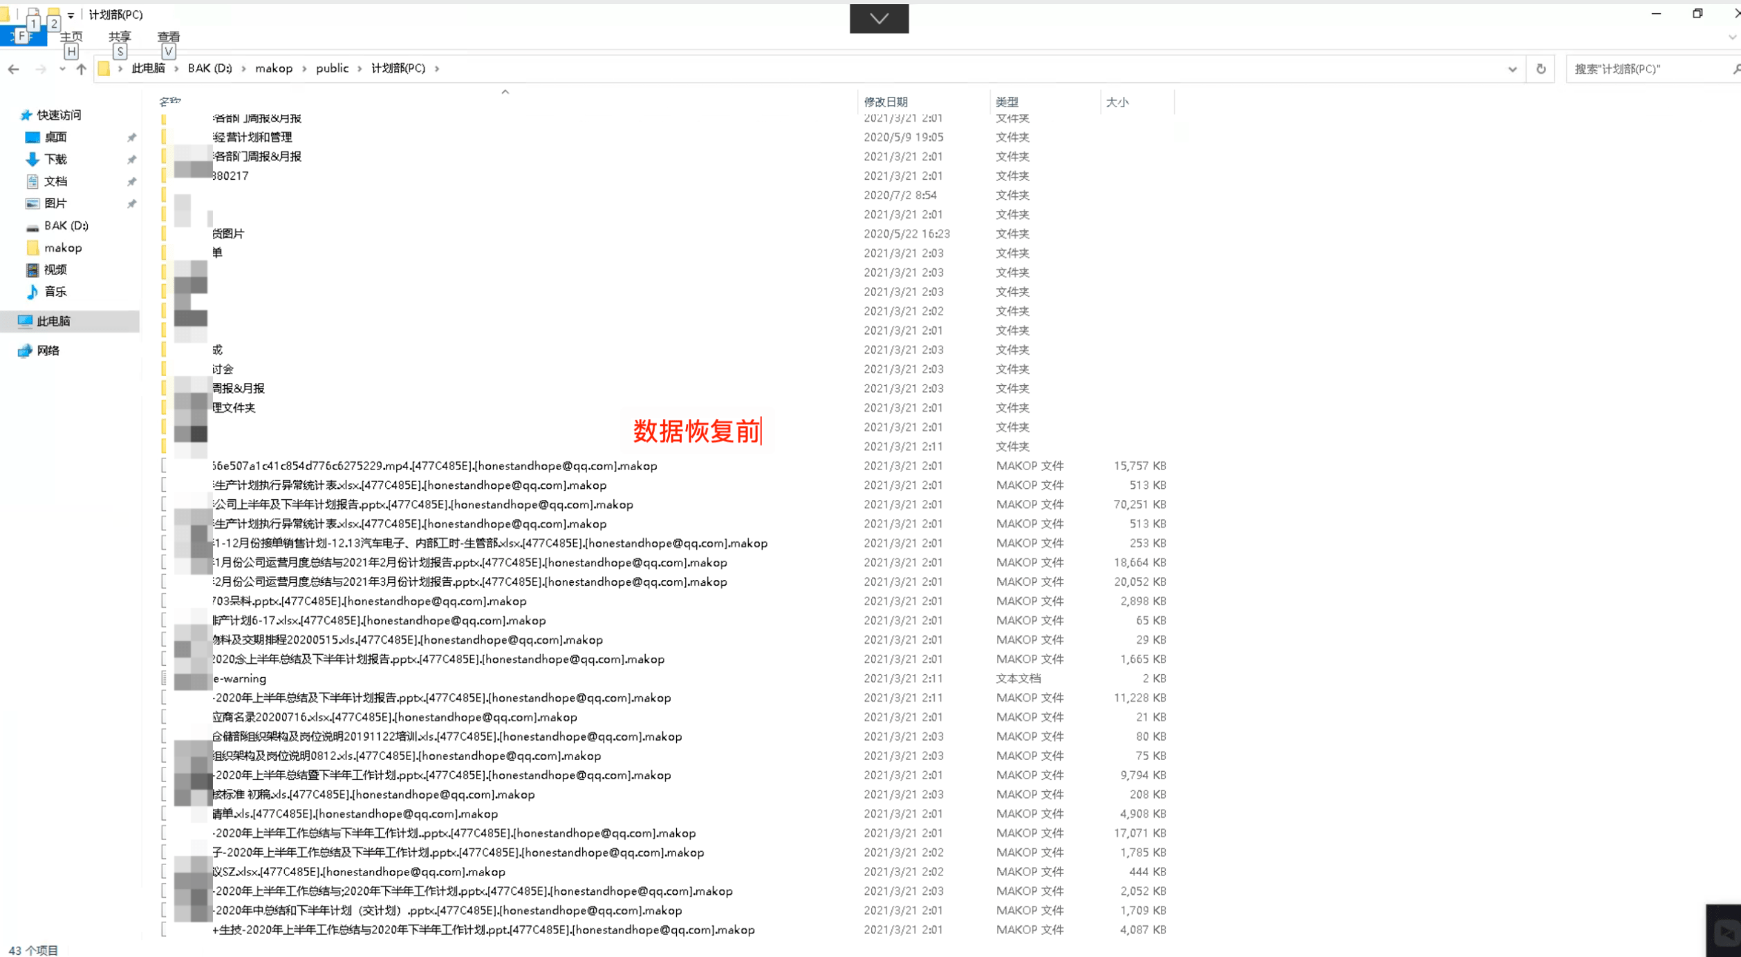Open BAK (D:) from the breadcrumb bar

210,68
